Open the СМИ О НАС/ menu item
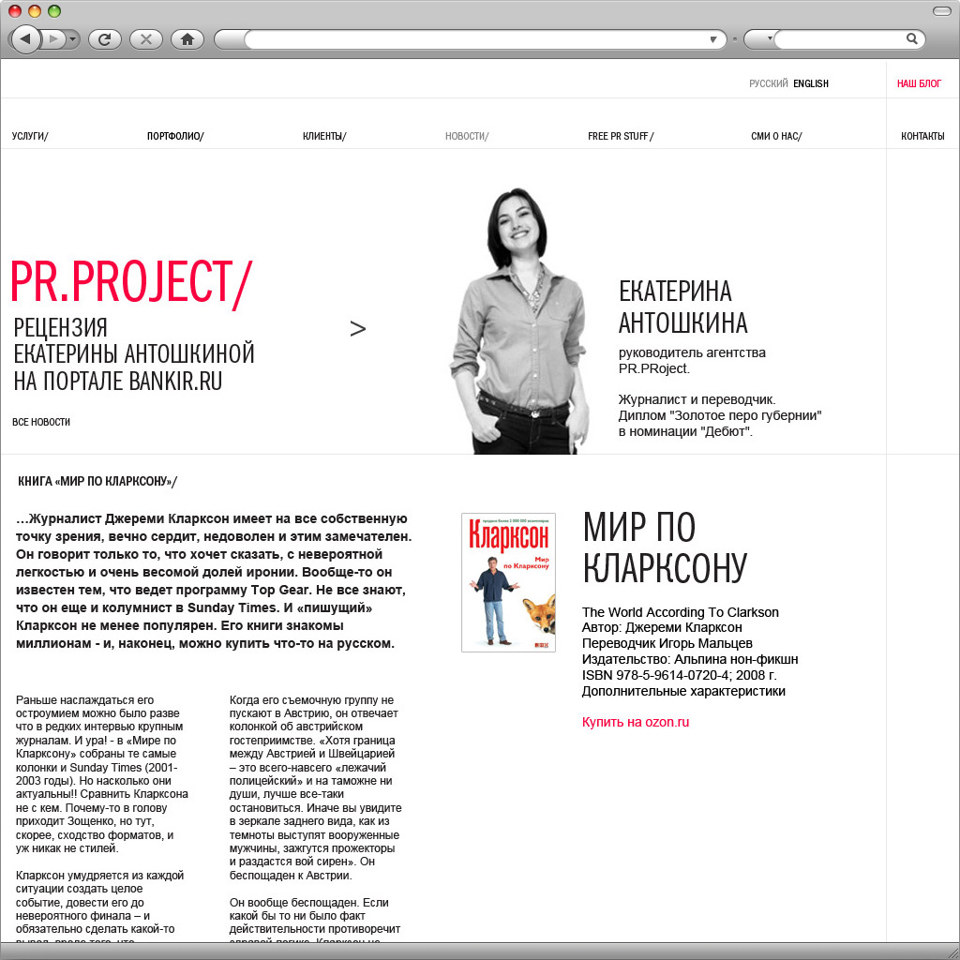960x960 pixels. pyautogui.click(x=776, y=136)
